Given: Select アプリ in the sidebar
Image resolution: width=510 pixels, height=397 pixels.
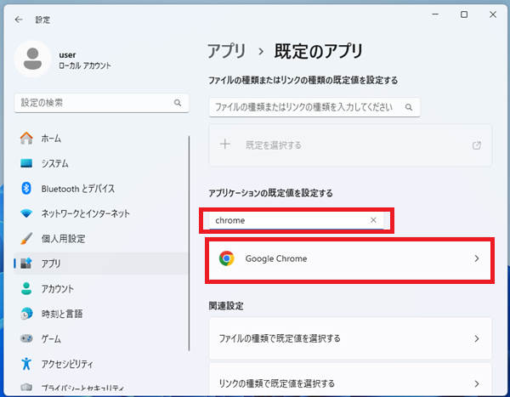Looking at the screenshot, I should [101, 264].
